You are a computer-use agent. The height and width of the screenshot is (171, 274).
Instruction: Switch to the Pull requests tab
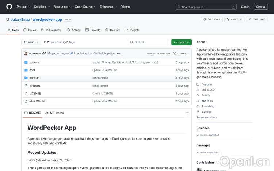point(52,30)
